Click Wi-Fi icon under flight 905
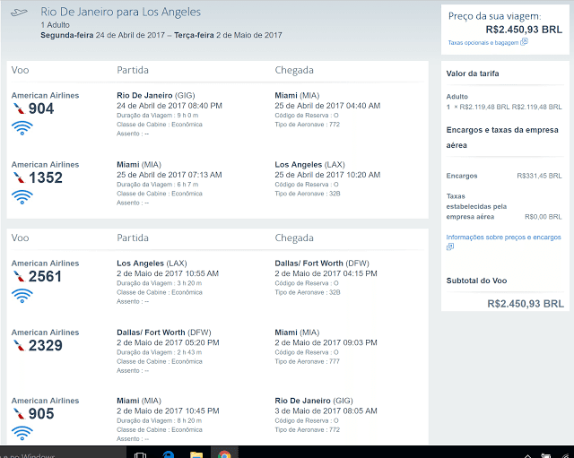Screen dimensions: 574x458 point(22,433)
